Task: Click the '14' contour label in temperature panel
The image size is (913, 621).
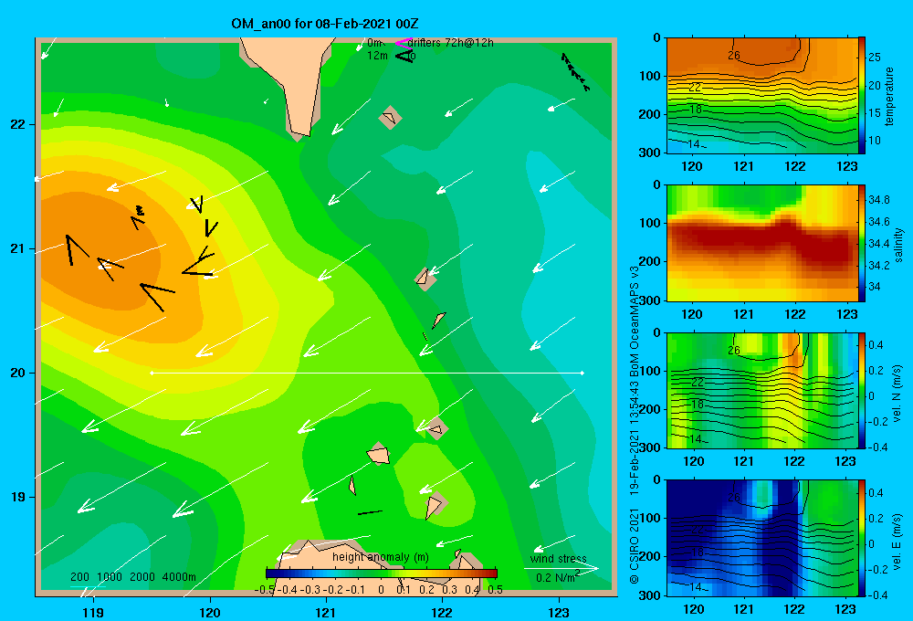Action: pos(694,144)
